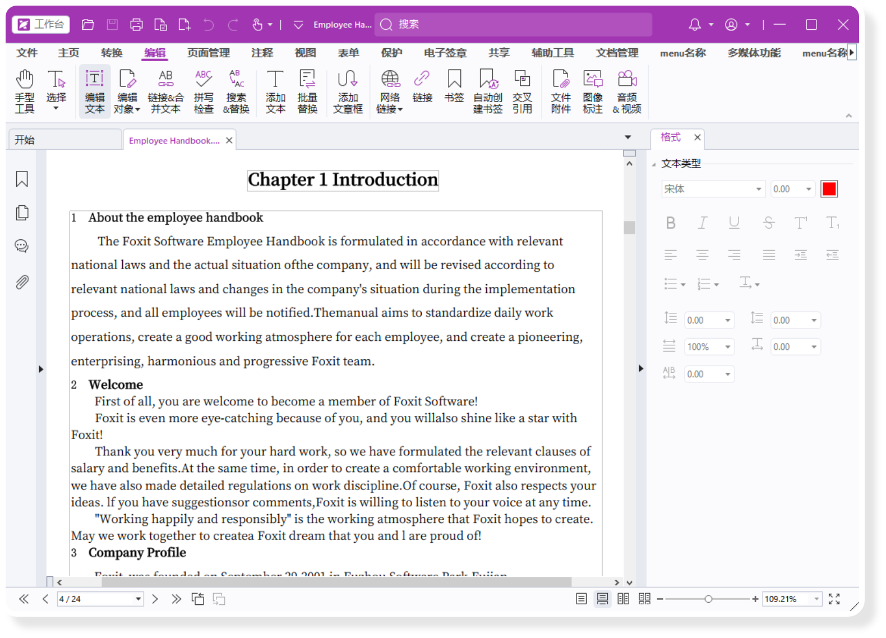Image resolution: width=886 pixels, height=638 pixels.
Task: Toggle Strikethrough formatting
Action: pyautogui.click(x=769, y=223)
